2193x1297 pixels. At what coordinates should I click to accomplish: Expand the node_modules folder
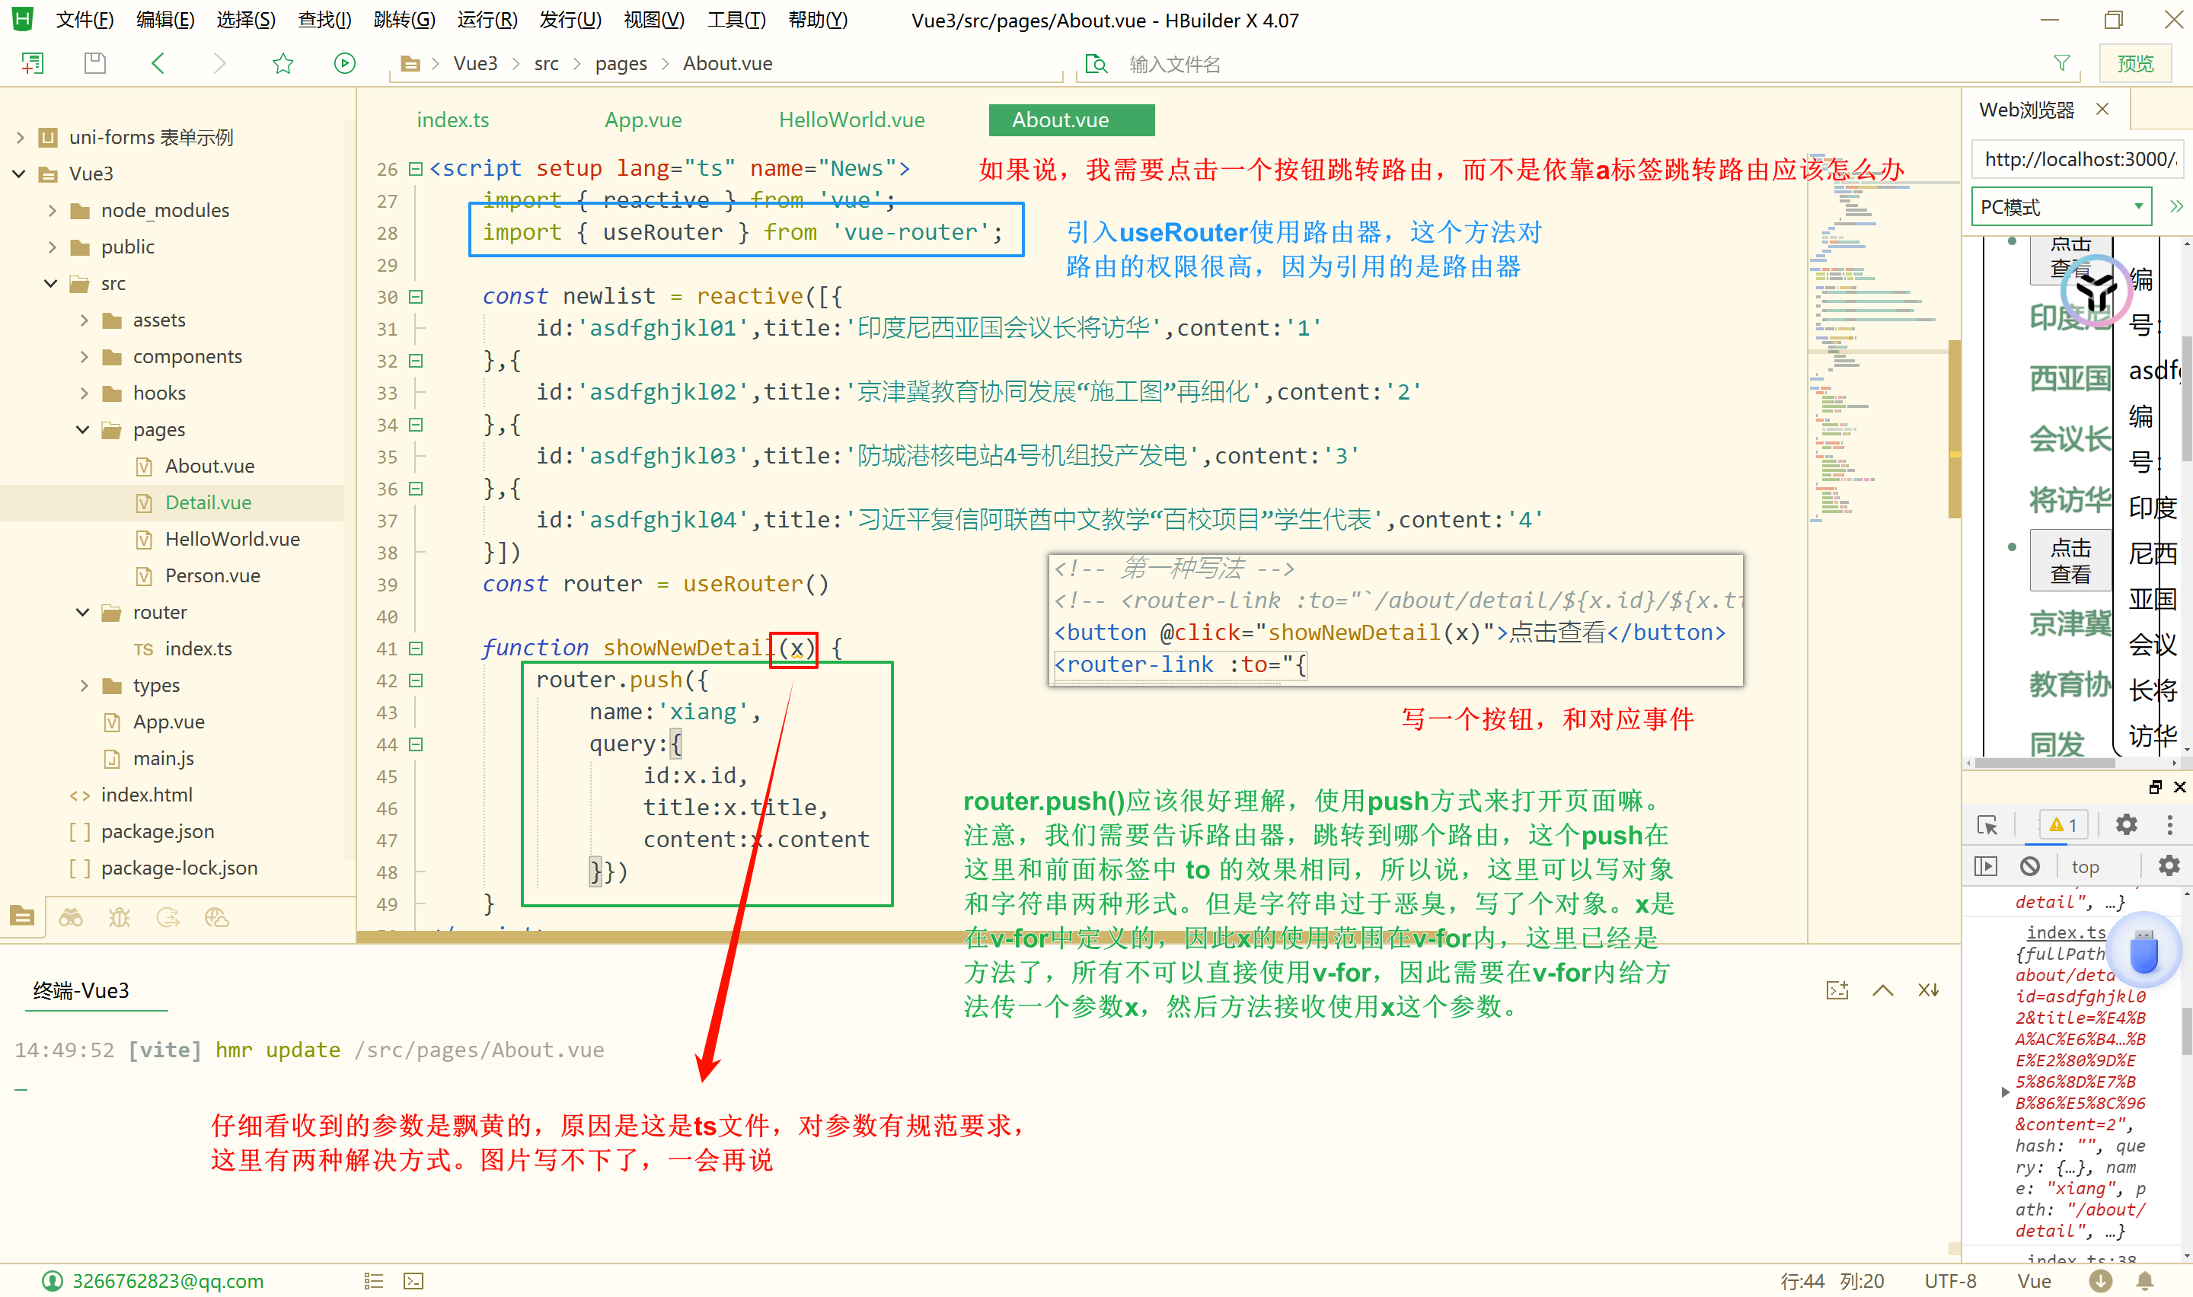coord(53,211)
